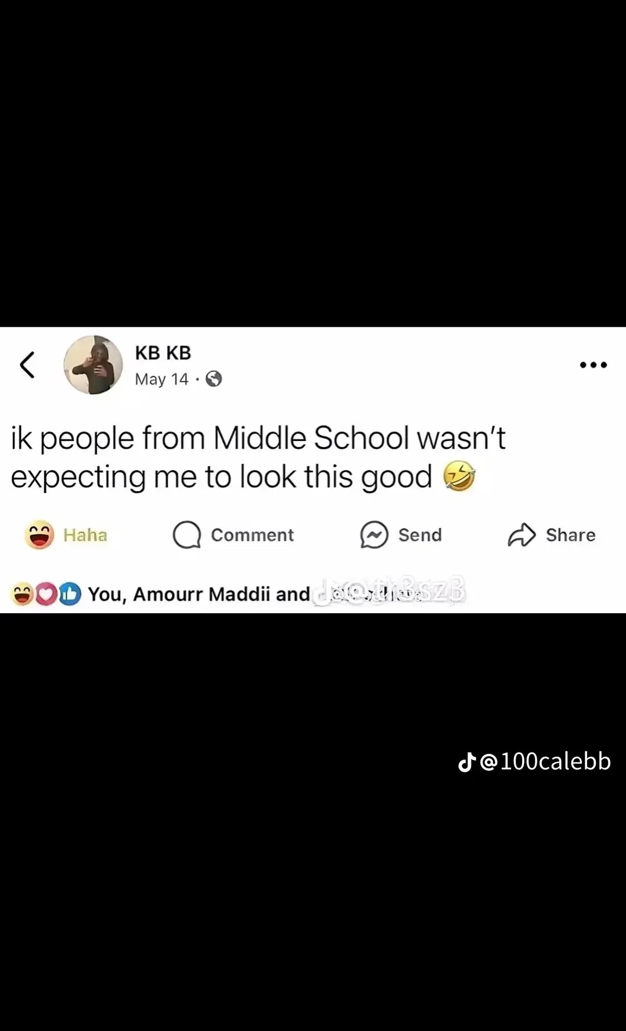Screen dimensions: 626x1031
Task: Go back using the left chevron arrow
Action: (27, 365)
